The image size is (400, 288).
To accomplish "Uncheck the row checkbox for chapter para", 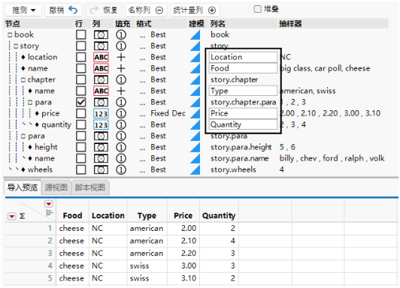I will [81, 102].
